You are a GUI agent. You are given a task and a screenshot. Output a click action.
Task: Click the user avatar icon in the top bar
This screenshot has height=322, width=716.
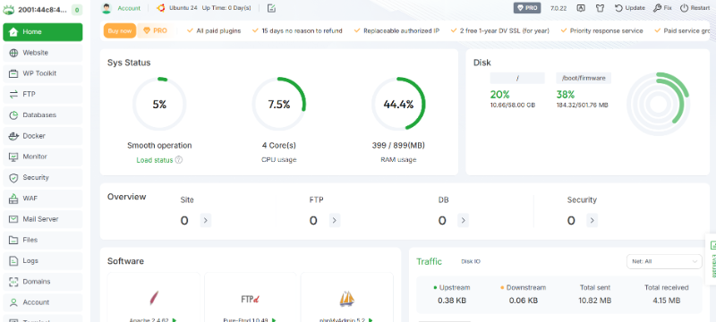pyautogui.click(x=107, y=8)
